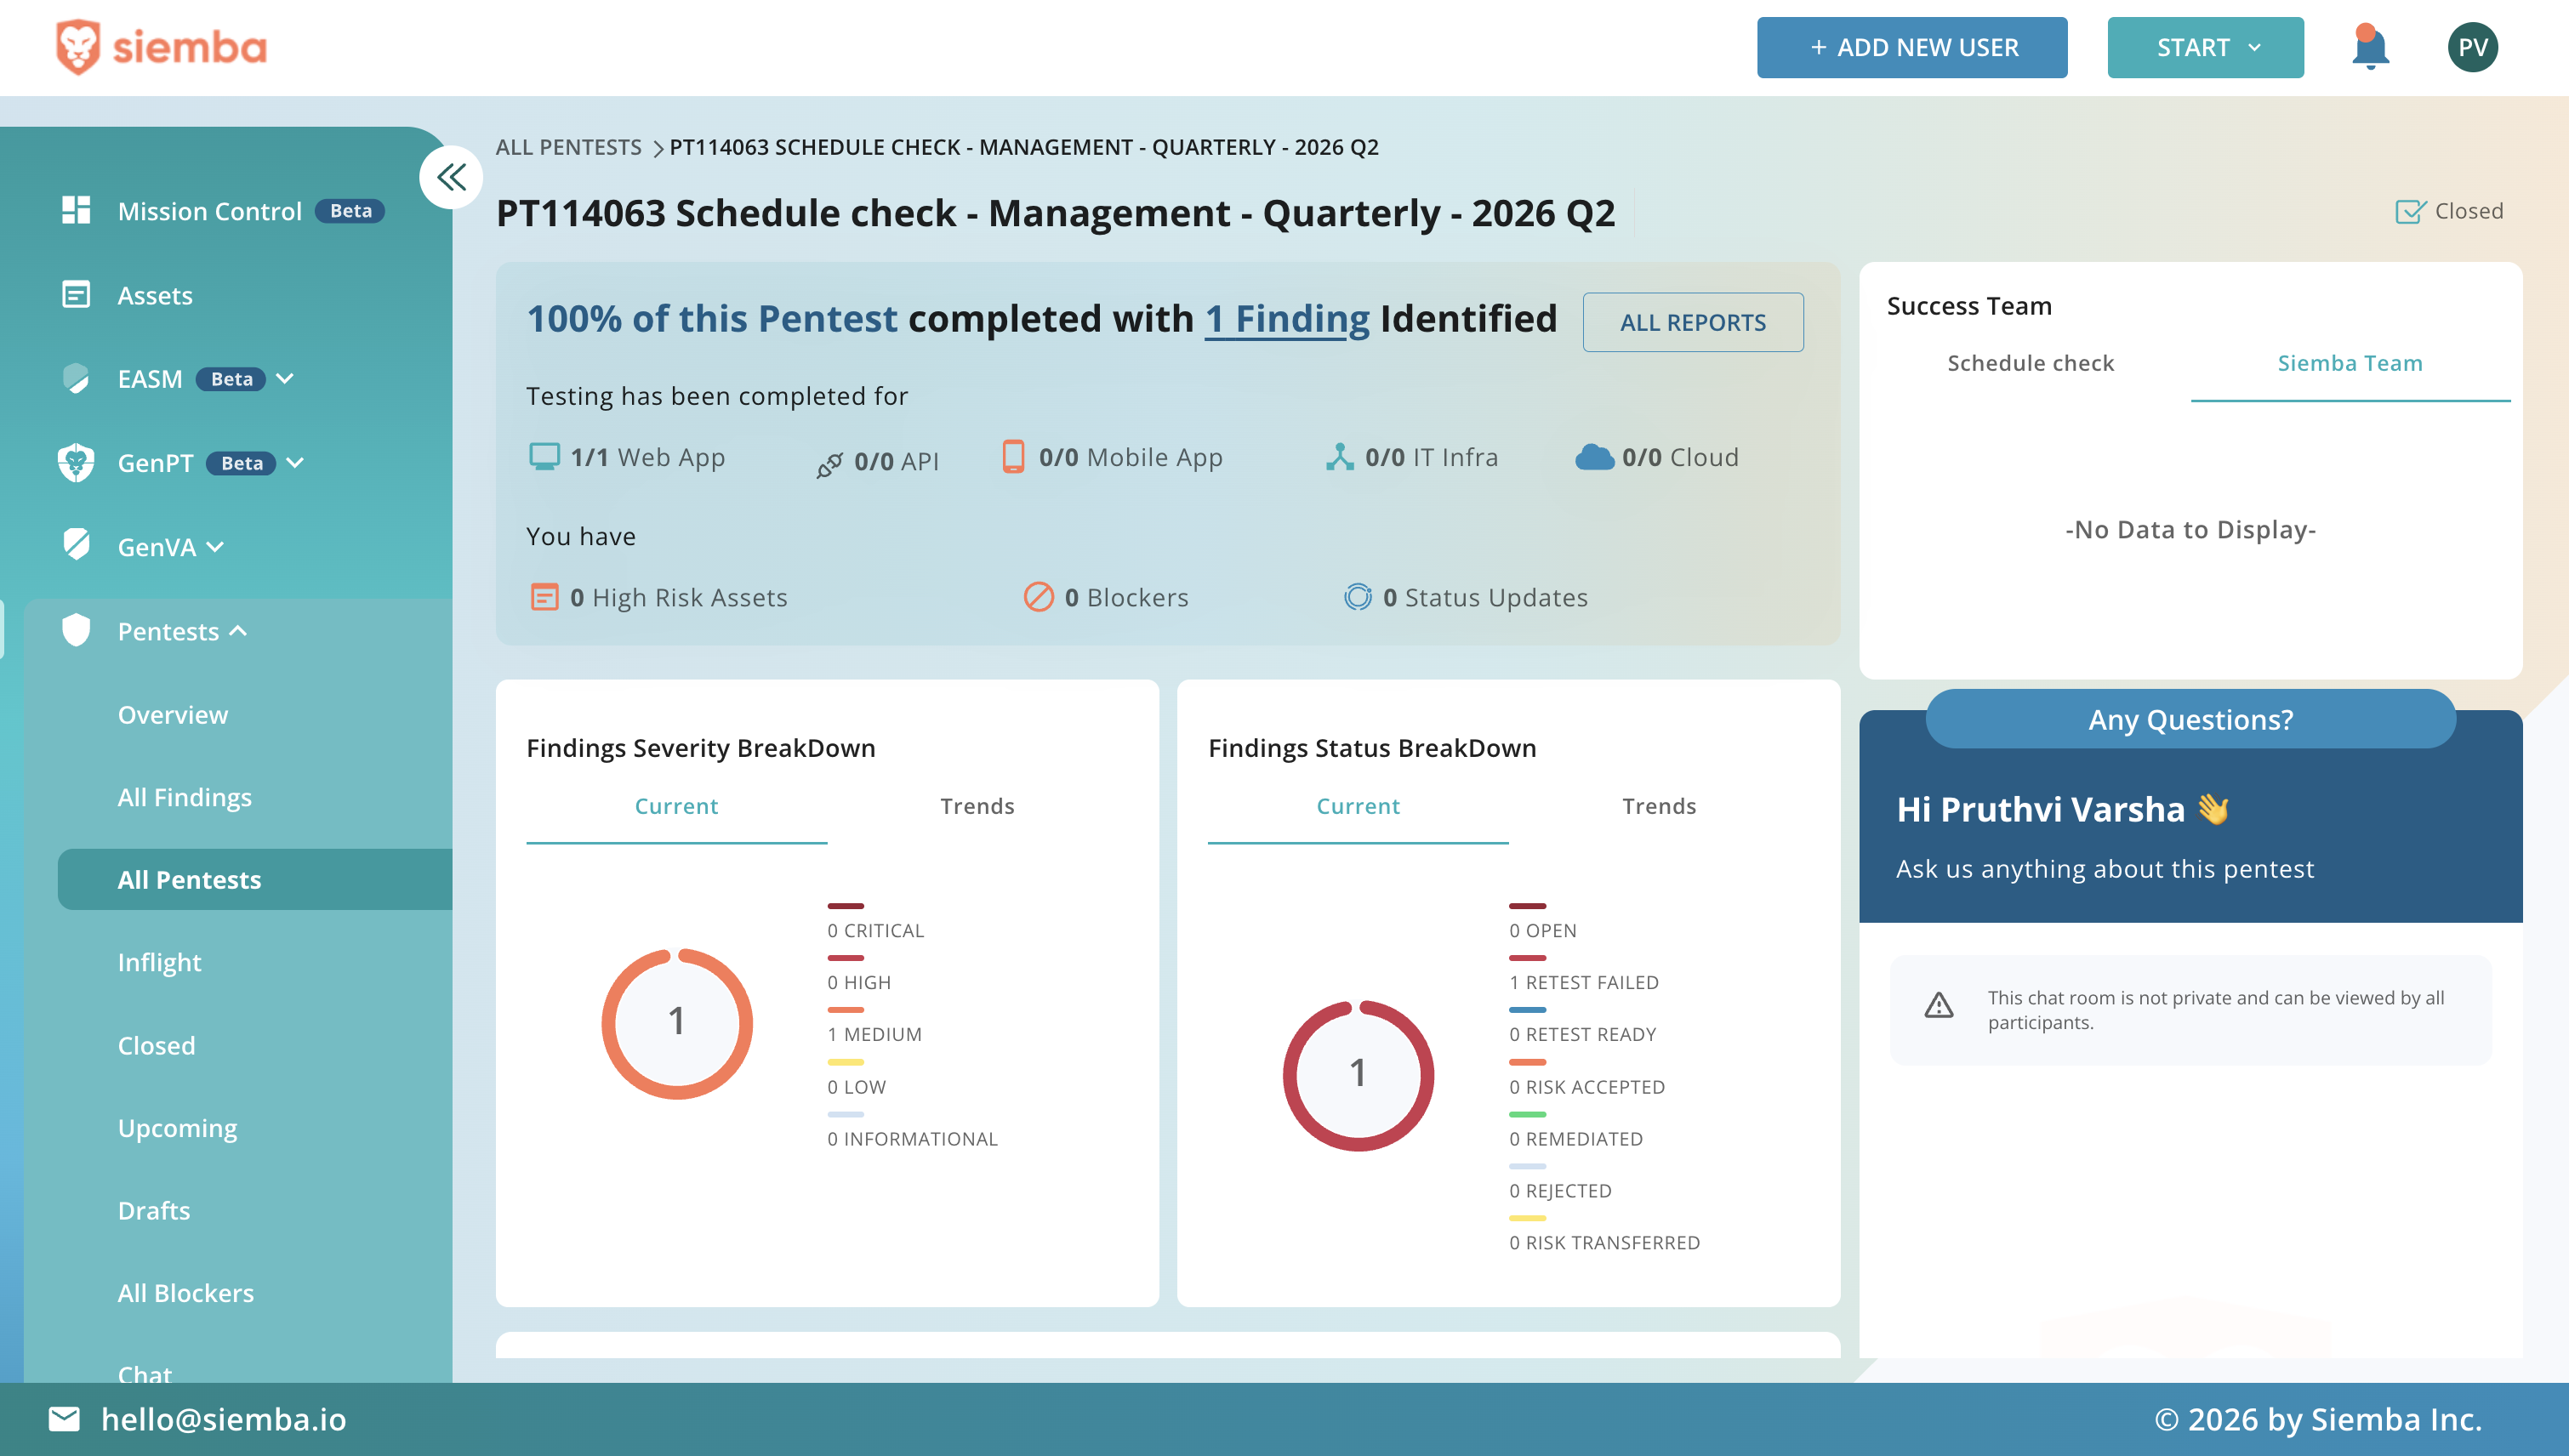Expand the GenVA submenu chevron

(215, 546)
